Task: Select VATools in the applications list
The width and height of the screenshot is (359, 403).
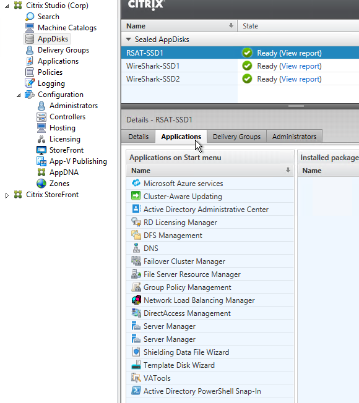Action: [210, 378]
